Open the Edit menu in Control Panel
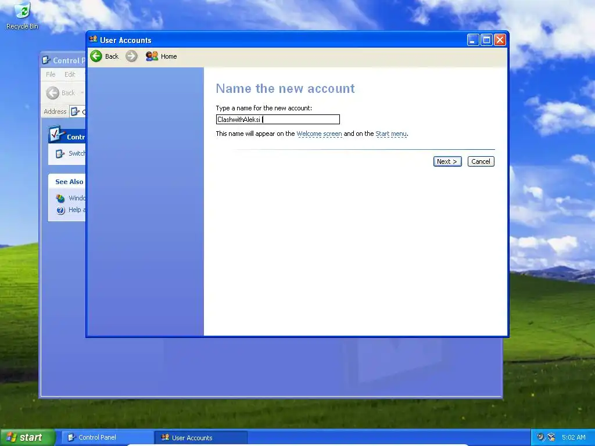 pos(70,74)
